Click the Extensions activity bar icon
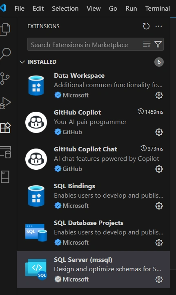 tap(5, 128)
